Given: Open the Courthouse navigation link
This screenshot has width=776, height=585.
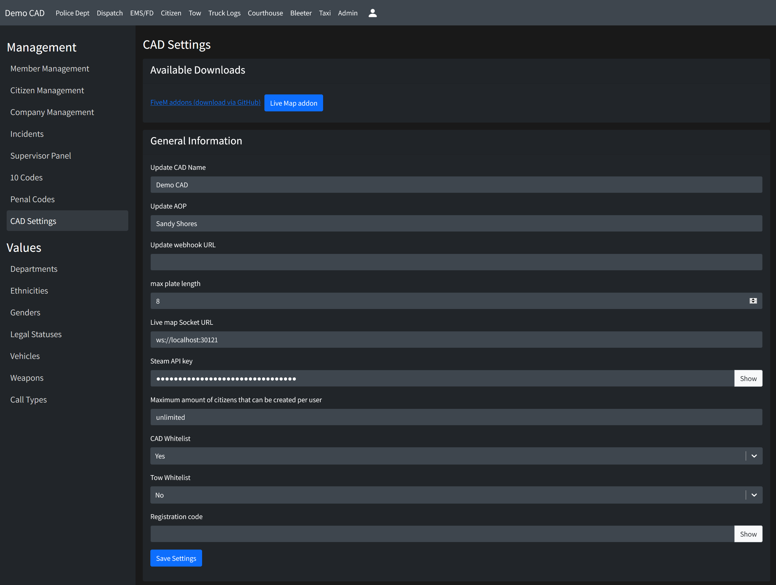Looking at the screenshot, I should 265,13.
